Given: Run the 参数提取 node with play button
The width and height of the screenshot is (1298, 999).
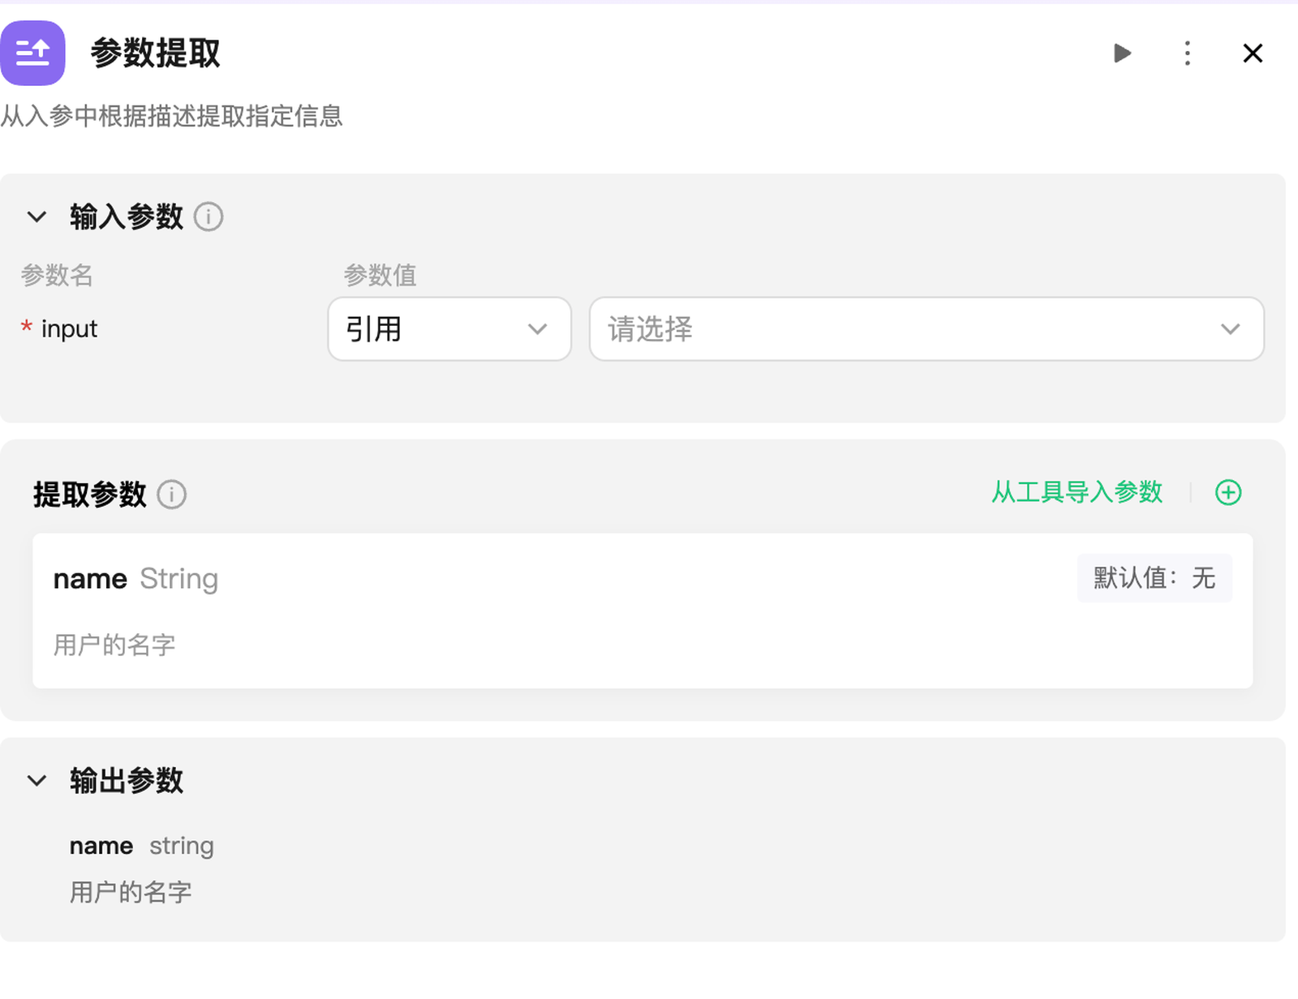Looking at the screenshot, I should pyautogui.click(x=1122, y=54).
